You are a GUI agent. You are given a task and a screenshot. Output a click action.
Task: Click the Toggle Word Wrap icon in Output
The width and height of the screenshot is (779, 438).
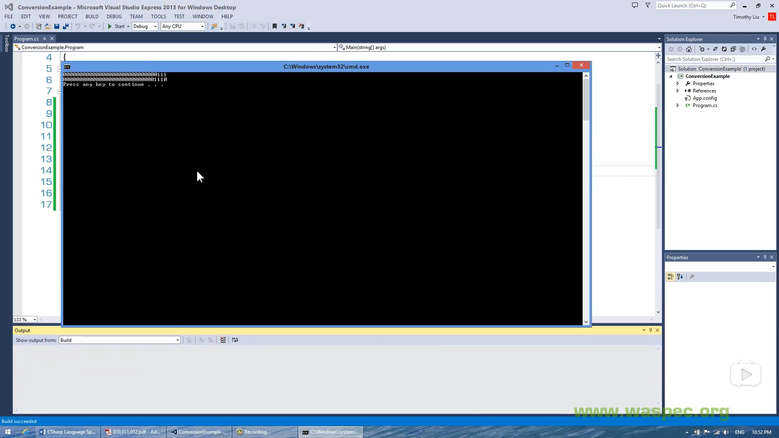pos(235,340)
